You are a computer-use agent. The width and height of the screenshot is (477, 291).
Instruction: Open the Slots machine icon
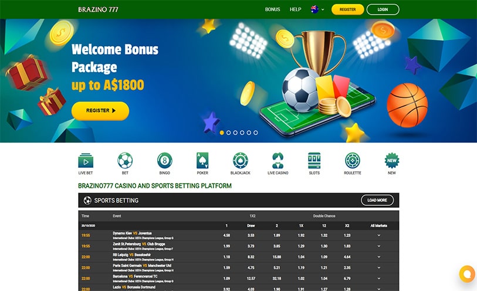[314, 161]
